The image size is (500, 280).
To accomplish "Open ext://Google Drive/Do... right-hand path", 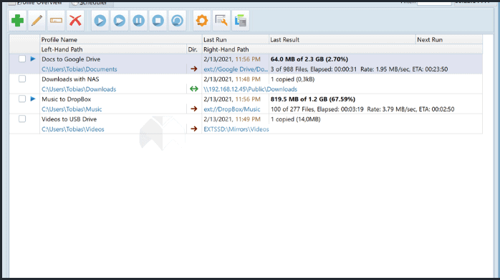I will click(236, 69).
